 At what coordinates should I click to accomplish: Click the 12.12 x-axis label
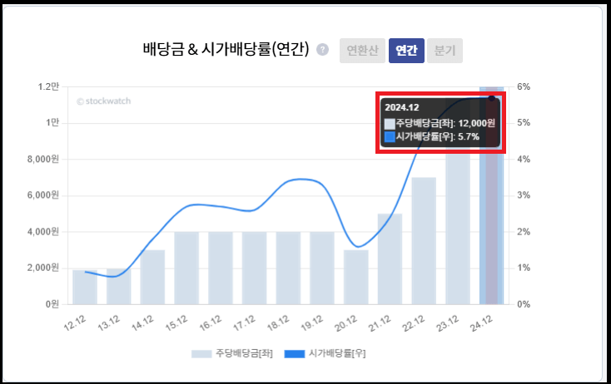75,323
